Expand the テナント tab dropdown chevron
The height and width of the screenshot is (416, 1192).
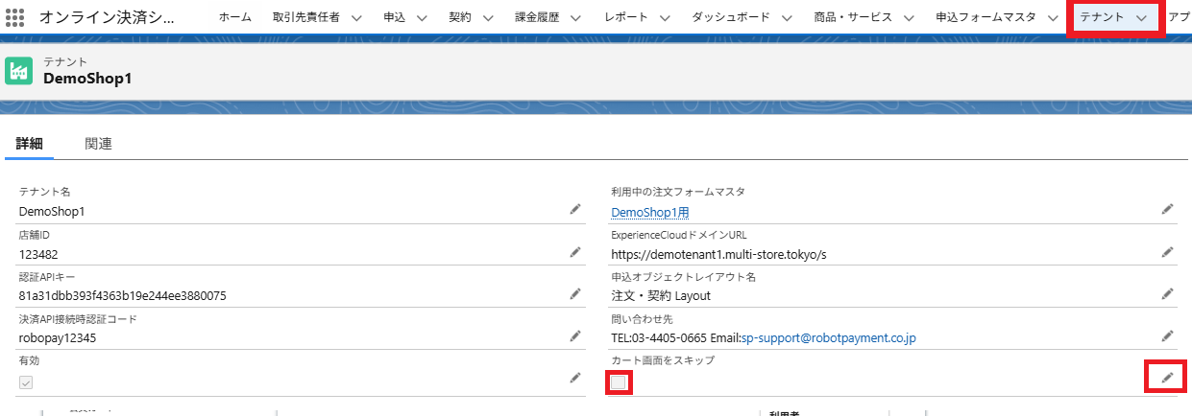[x=1141, y=18]
